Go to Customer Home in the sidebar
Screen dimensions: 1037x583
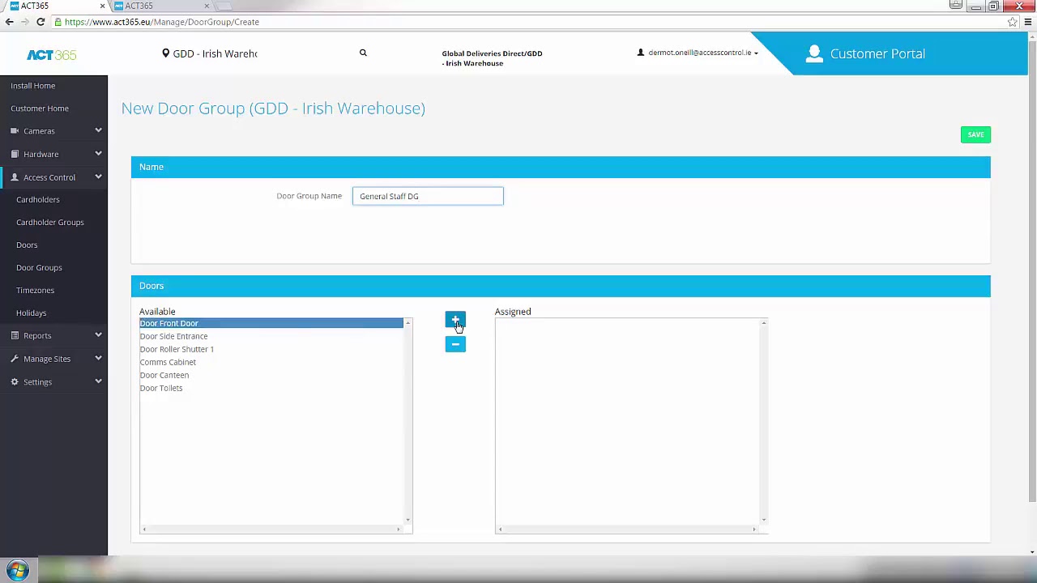40,109
